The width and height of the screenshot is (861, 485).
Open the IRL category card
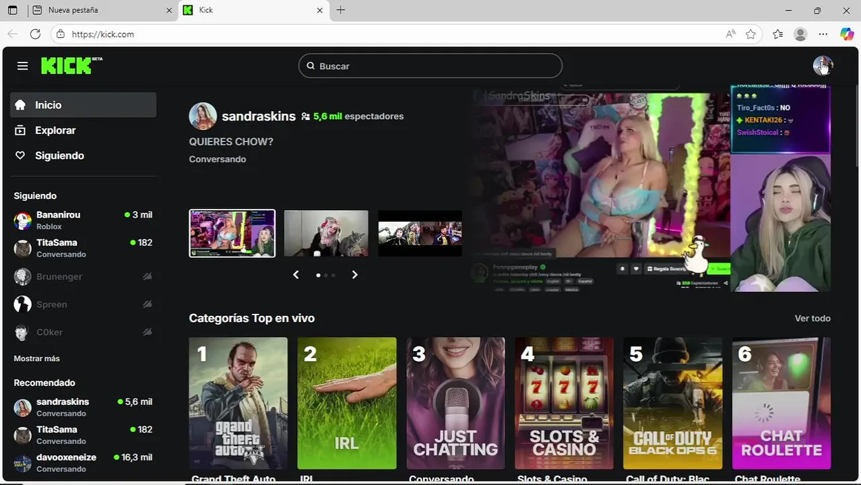(347, 403)
